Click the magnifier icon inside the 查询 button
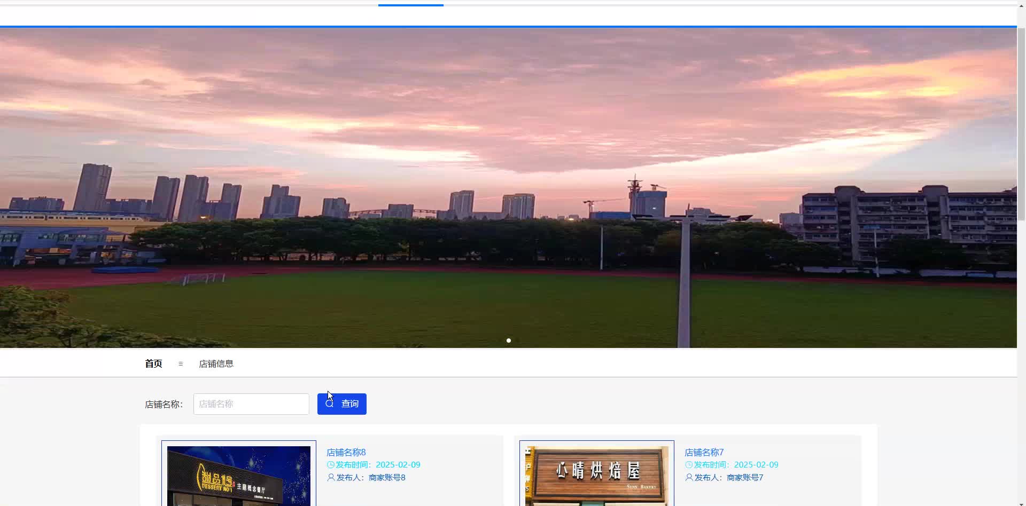This screenshot has width=1026, height=506. click(329, 404)
